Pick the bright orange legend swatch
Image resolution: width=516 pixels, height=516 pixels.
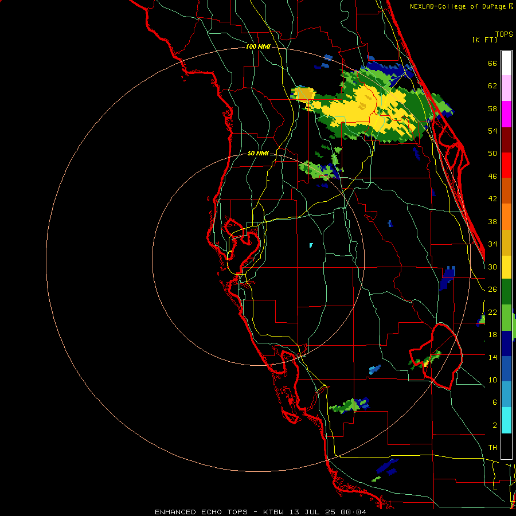click(x=506, y=217)
